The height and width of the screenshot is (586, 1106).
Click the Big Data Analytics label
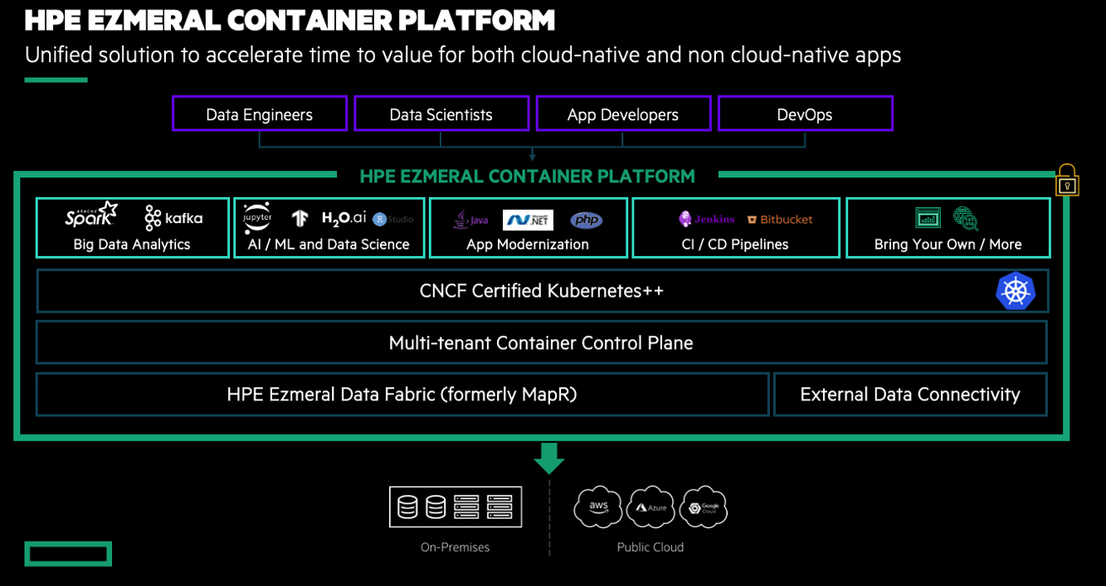point(132,245)
